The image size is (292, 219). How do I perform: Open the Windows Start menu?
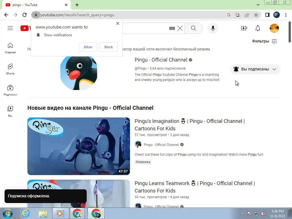tap(8, 213)
